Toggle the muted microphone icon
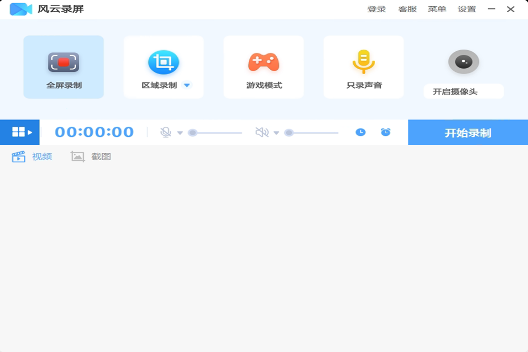Screen dimensions: 528x352 166,132
